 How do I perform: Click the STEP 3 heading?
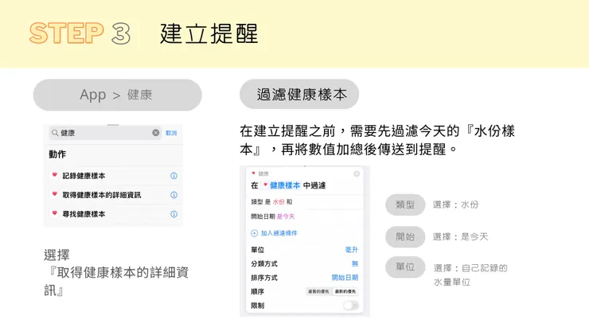point(80,33)
